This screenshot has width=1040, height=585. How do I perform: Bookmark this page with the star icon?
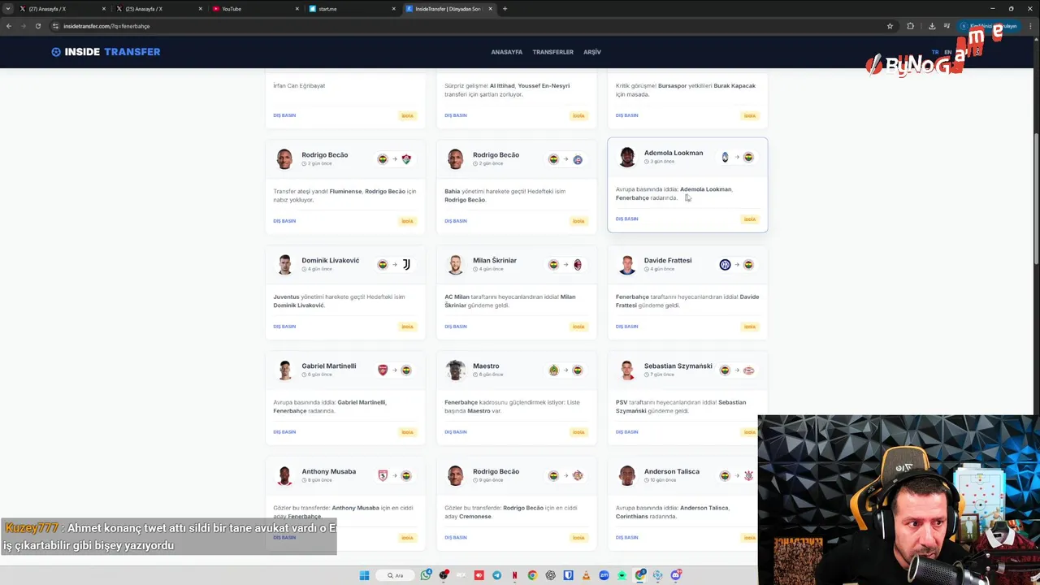890,26
